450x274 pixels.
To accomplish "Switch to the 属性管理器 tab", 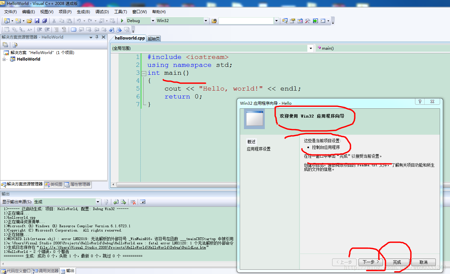I will 77,184.
